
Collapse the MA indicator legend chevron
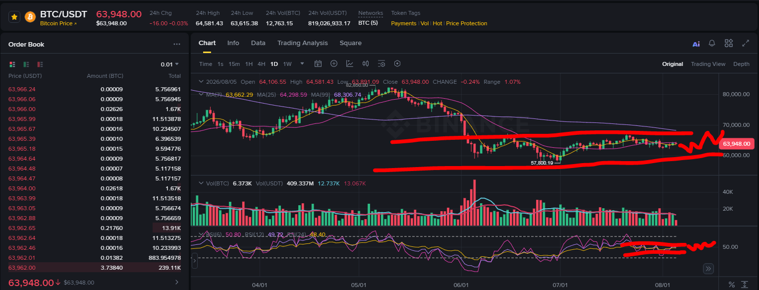(x=201, y=95)
